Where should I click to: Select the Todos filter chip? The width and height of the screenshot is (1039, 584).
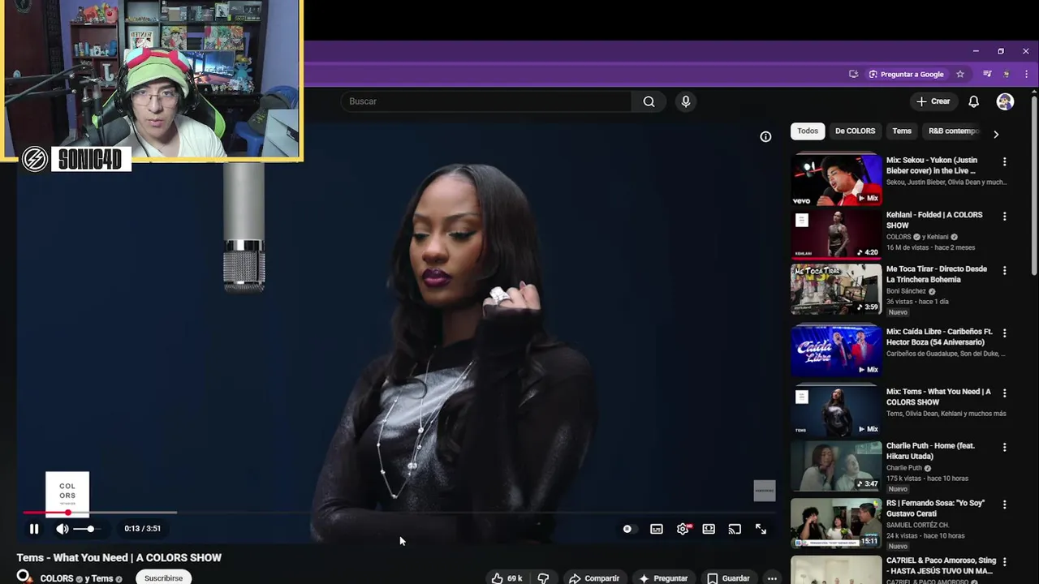(x=808, y=131)
